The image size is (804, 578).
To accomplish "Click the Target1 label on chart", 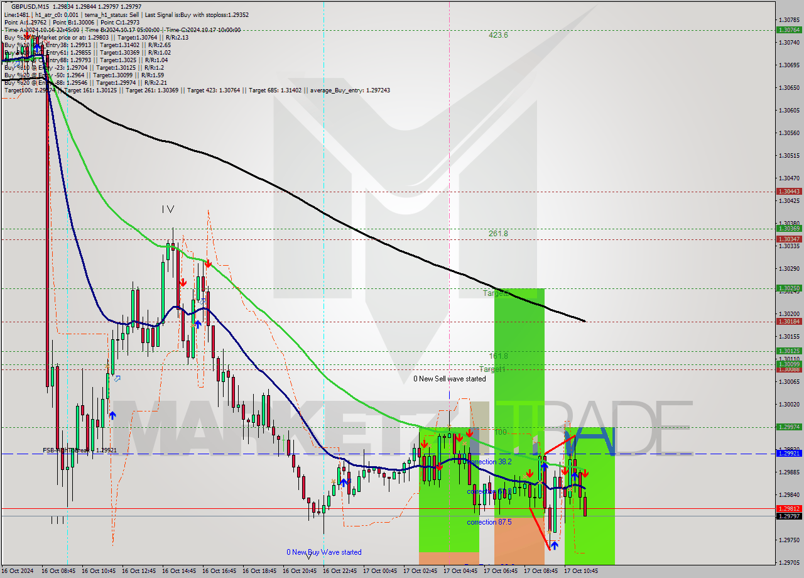I will (x=492, y=369).
